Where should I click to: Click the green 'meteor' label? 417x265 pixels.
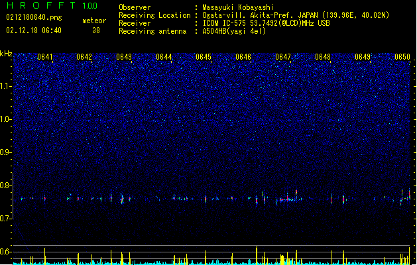pyautogui.click(x=94, y=21)
